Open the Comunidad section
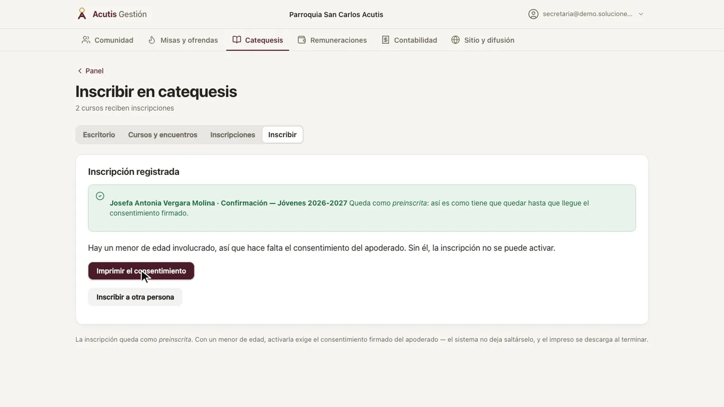Viewport: 724px width, 407px height. point(107,40)
